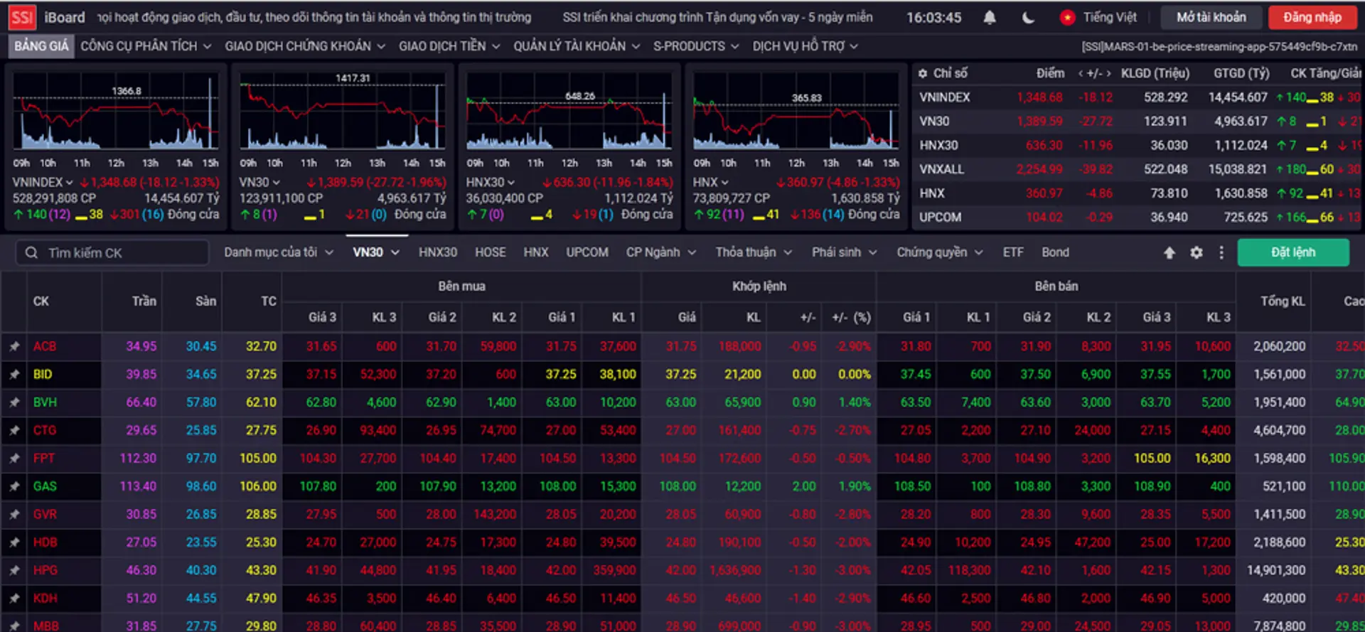Expand the Dịch vụ hỗ trợ menu

(805, 46)
